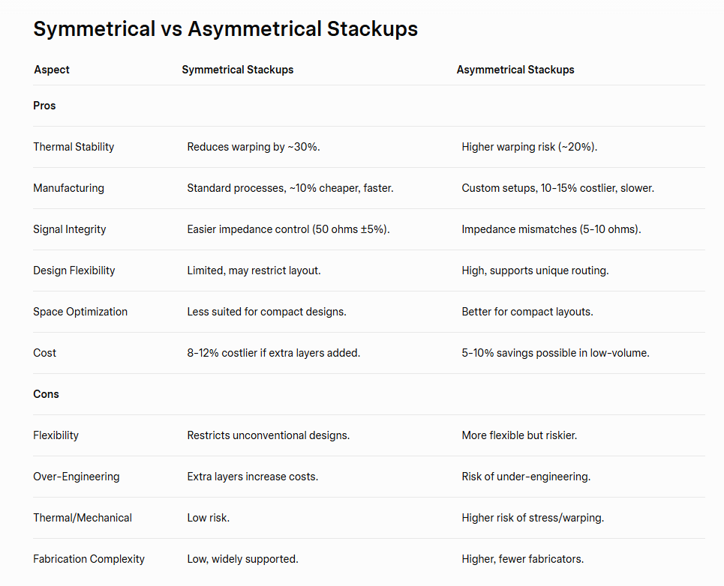This screenshot has width=724, height=586.
Task: Click 'Higher, fewer fabricators' cell
Action: click(523, 559)
